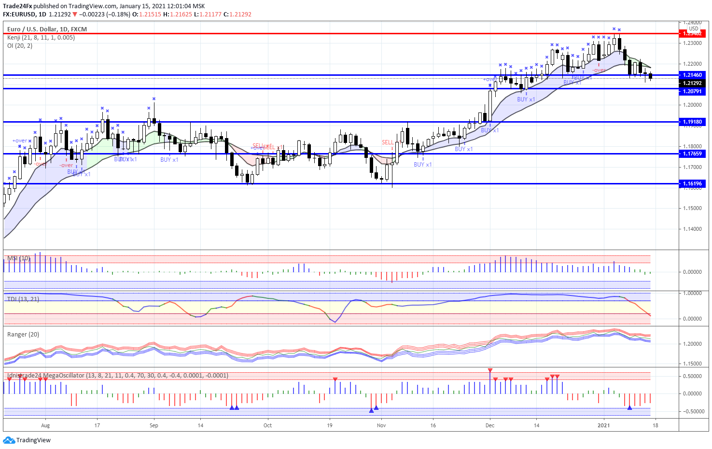
Task: Click the 0.50000 MegaOscillator scale value
Action: (692, 376)
